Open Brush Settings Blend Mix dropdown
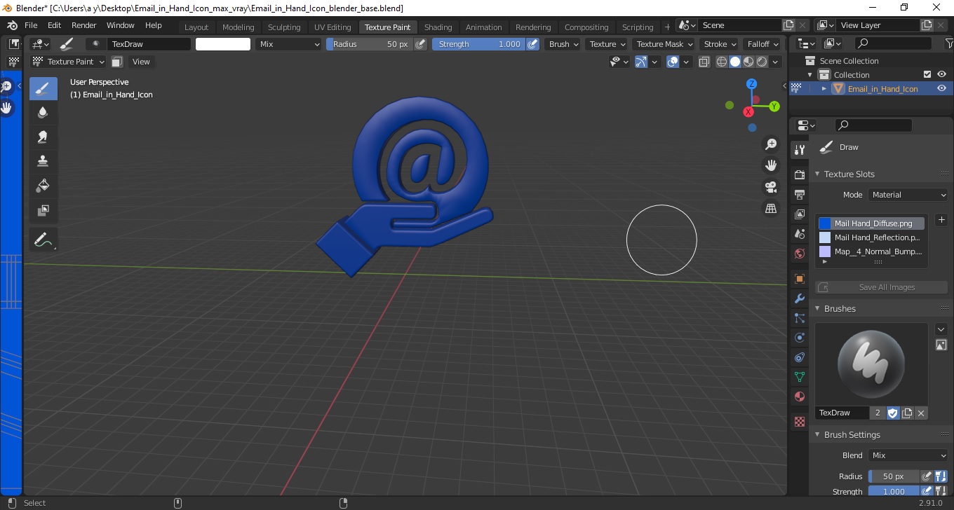Screen dimensions: 954x510 click(x=908, y=455)
